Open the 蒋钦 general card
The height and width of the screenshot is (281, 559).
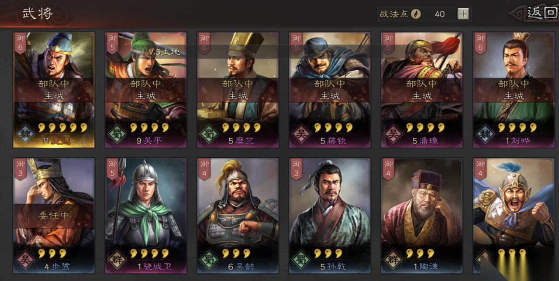pos(330,90)
